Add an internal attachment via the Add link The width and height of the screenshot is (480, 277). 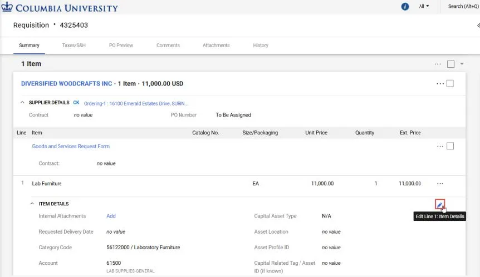111,216
